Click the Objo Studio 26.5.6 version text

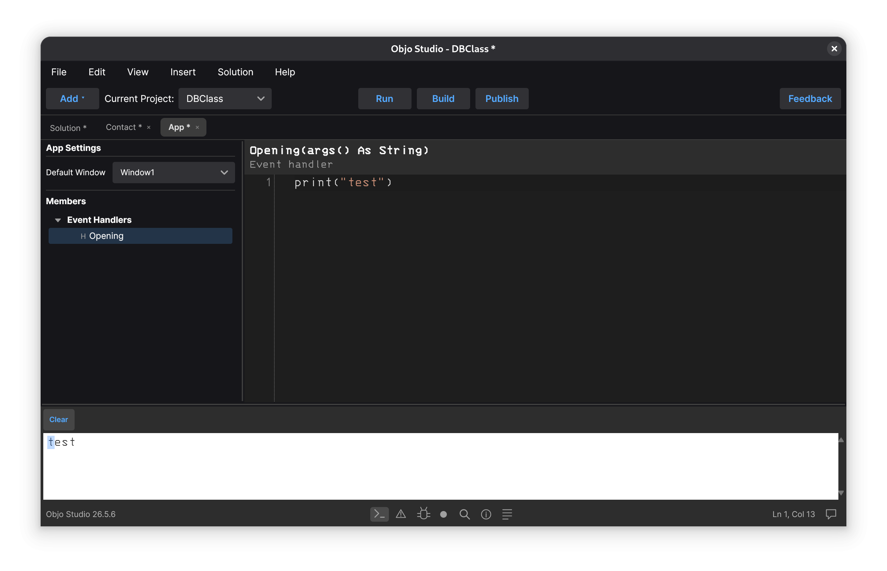[x=81, y=514]
